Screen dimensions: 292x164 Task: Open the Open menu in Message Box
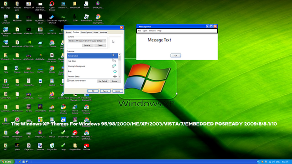tap(145, 31)
